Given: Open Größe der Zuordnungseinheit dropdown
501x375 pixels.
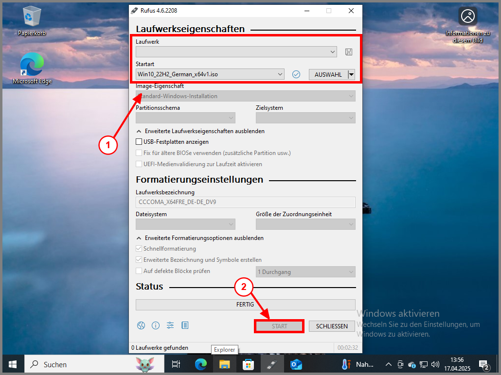Looking at the screenshot, I should pyautogui.click(x=305, y=224).
